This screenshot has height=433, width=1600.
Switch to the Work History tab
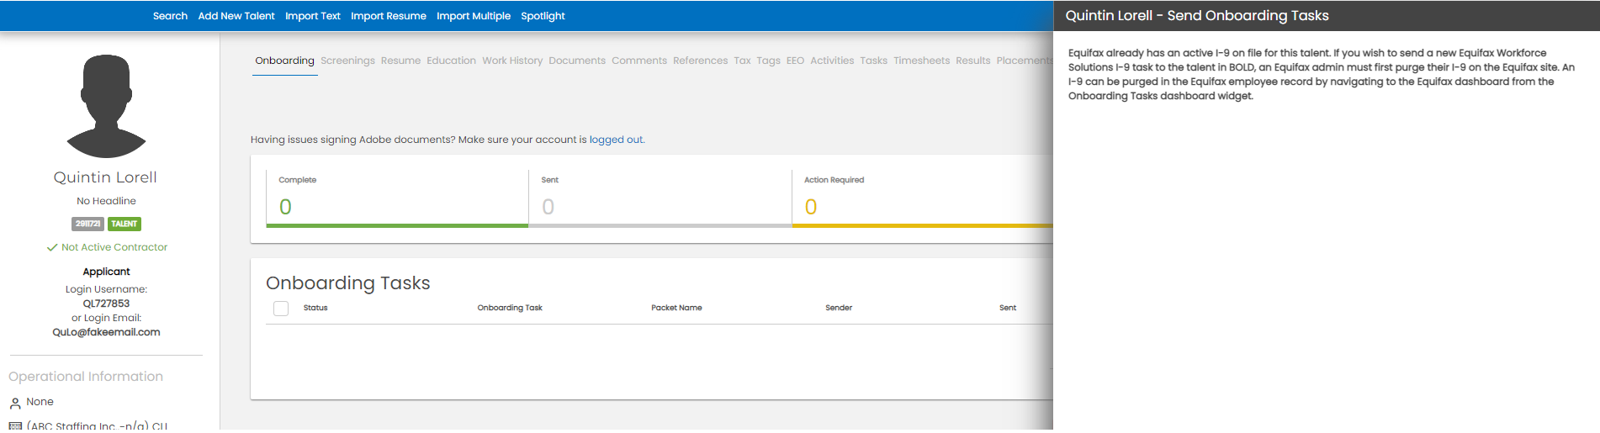(x=511, y=61)
